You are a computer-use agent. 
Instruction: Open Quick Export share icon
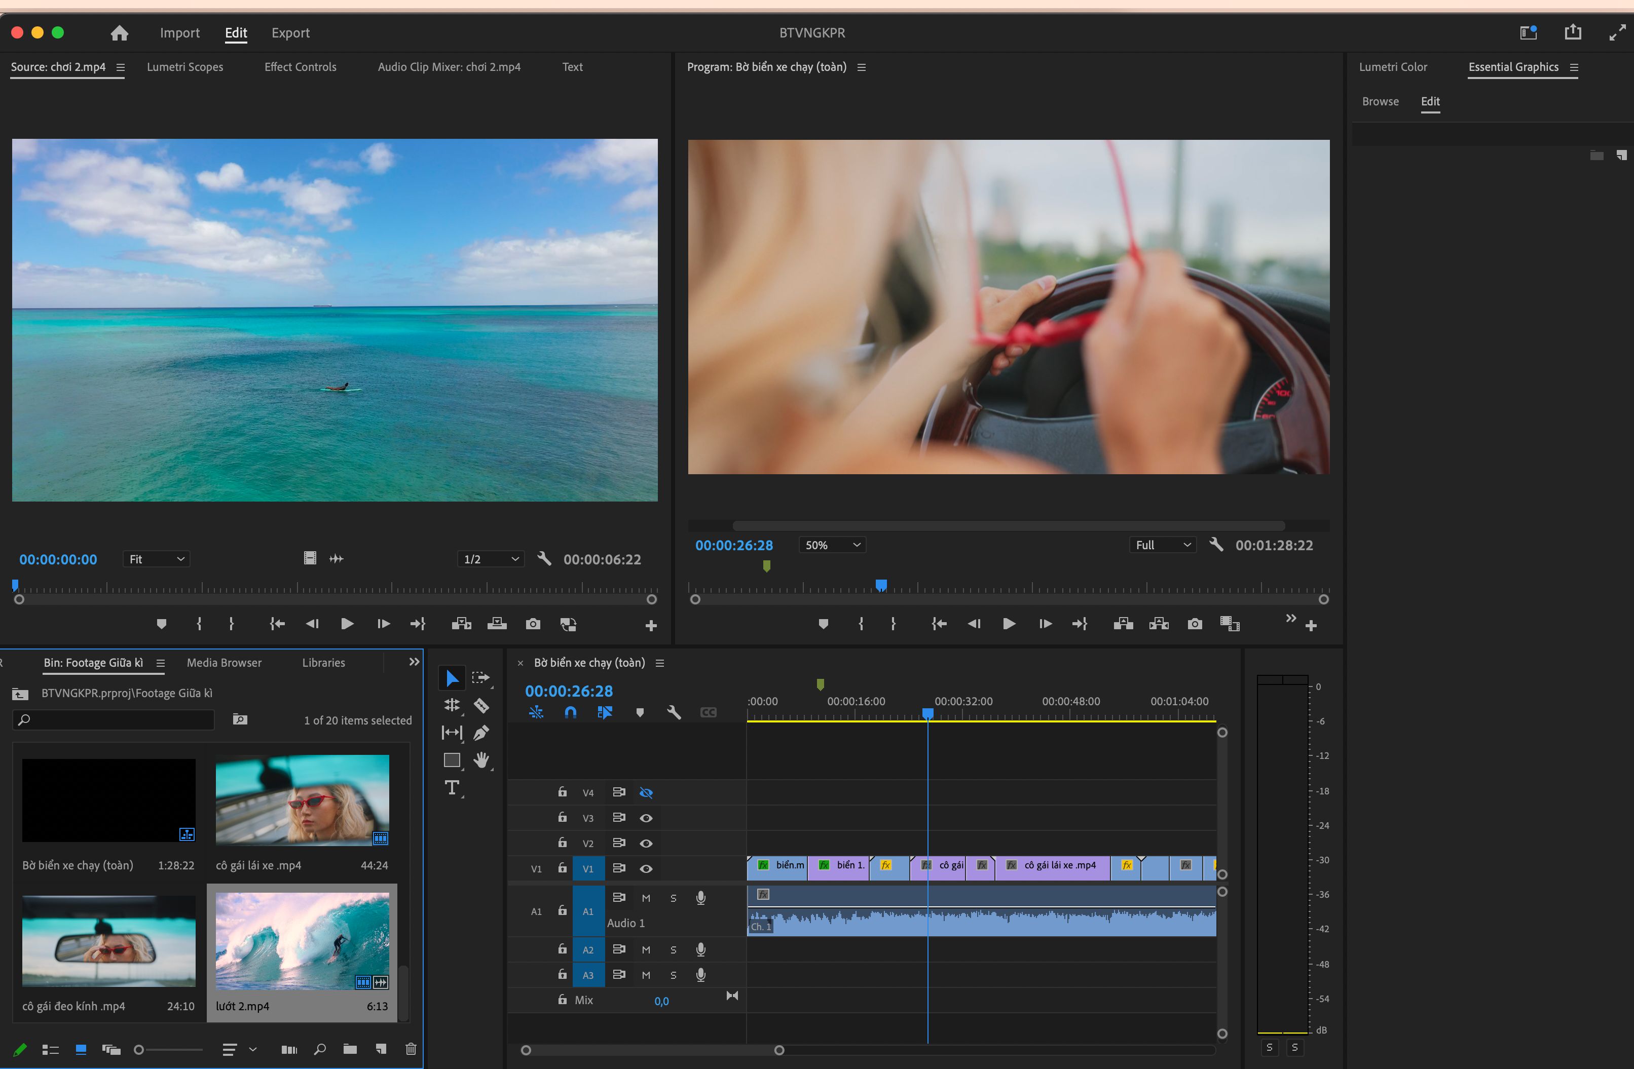click(x=1572, y=32)
